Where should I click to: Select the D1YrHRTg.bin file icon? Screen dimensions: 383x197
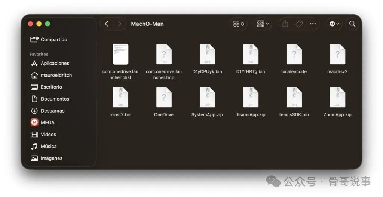coord(251,54)
